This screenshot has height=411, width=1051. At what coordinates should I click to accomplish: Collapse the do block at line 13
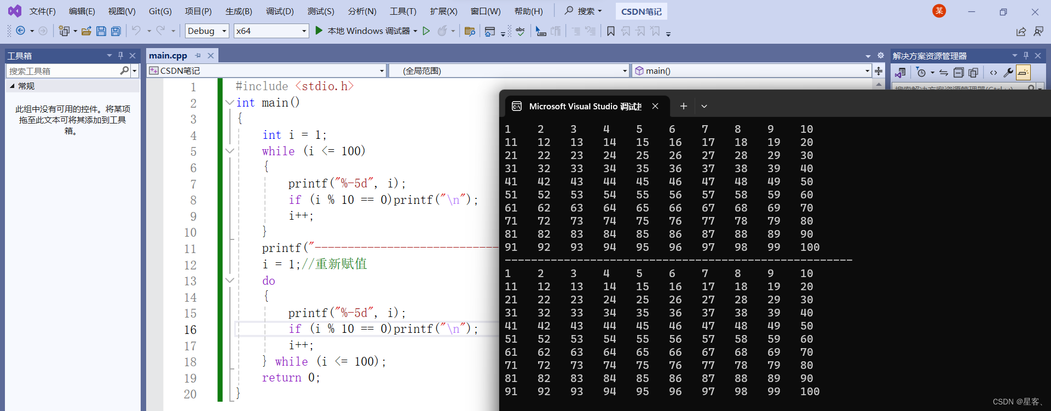230,280
